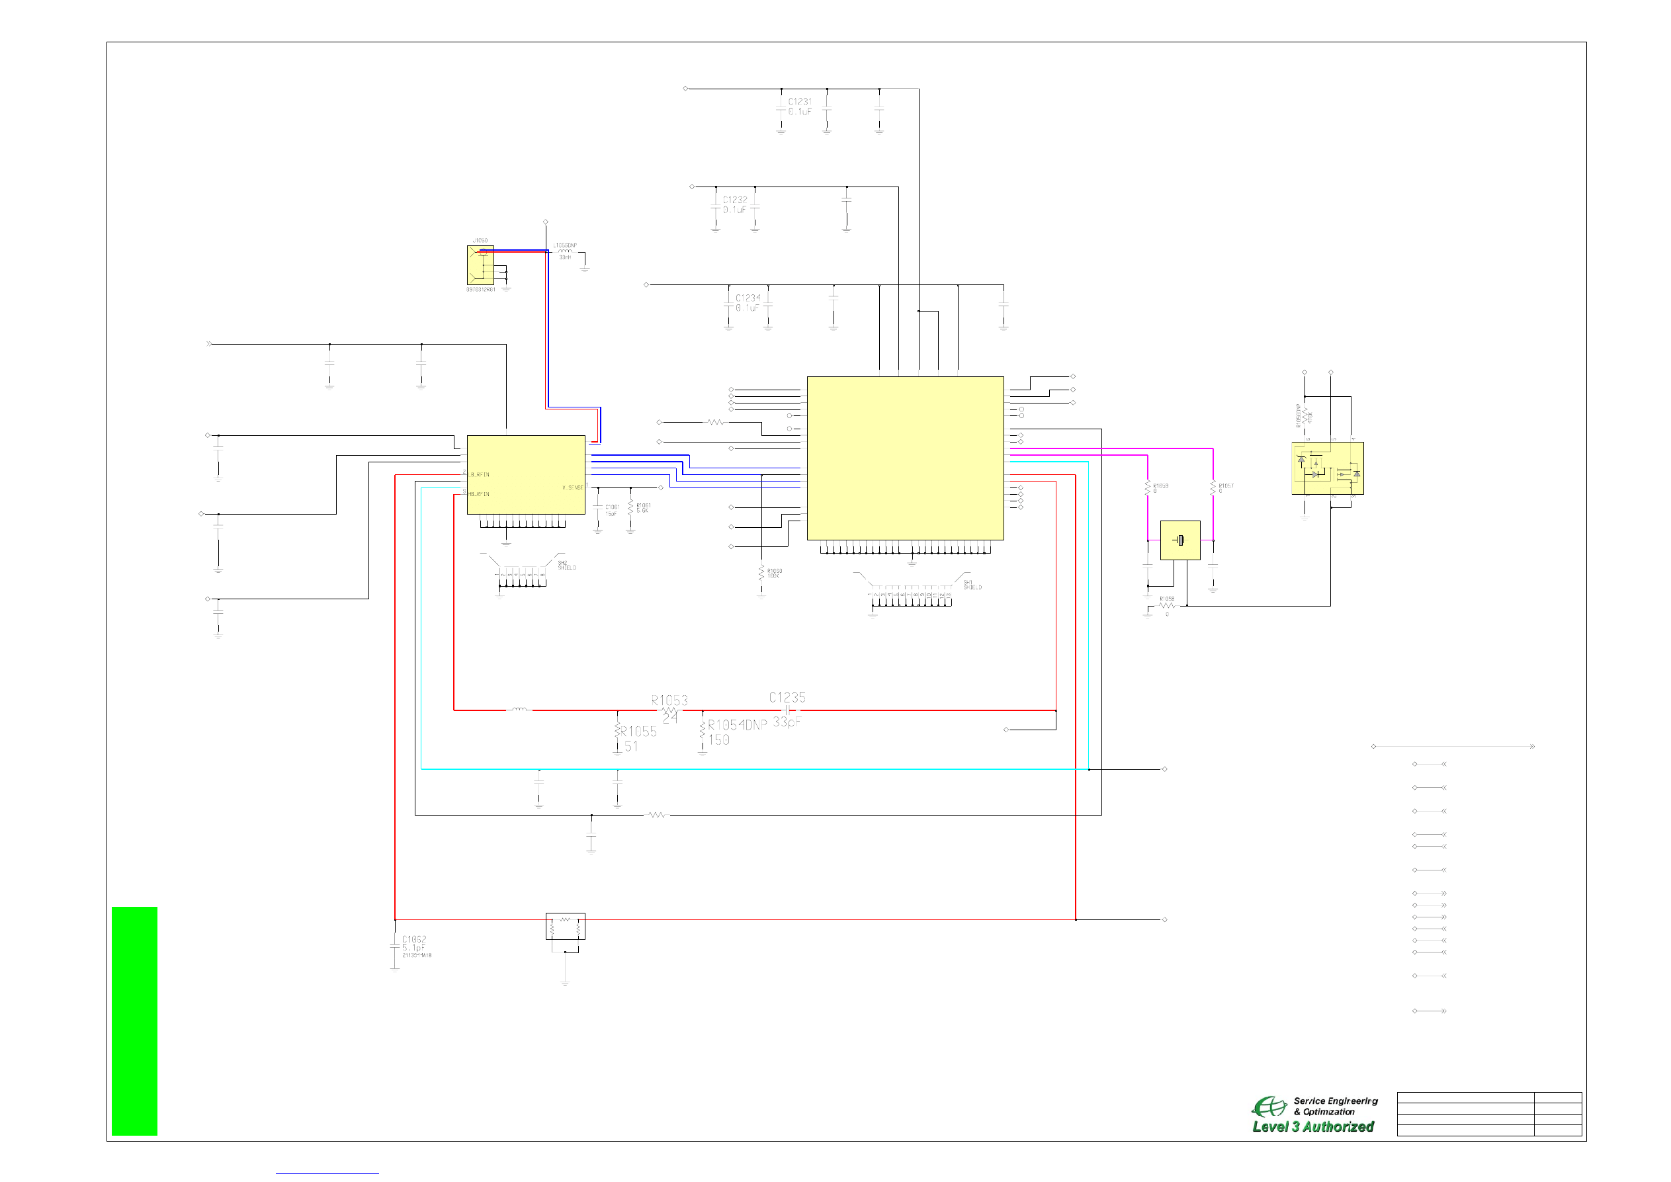
Task: Select the C1062 5.1pF capacitor
Action: [x=395, y=946]
